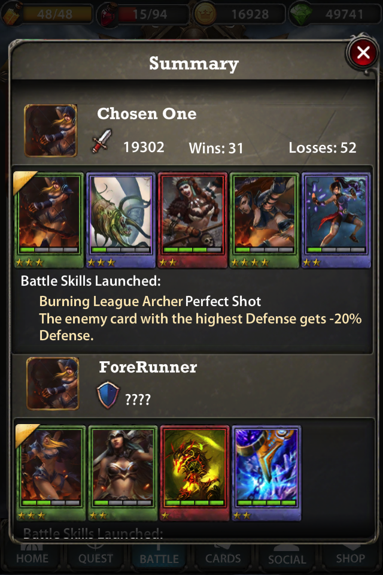Tap the red potion health icon
The width and height of the screenshot is (383, 575).
pos(108,14)
